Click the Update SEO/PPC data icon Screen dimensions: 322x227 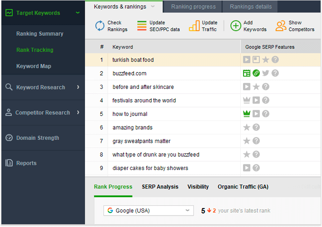[142, 26]
